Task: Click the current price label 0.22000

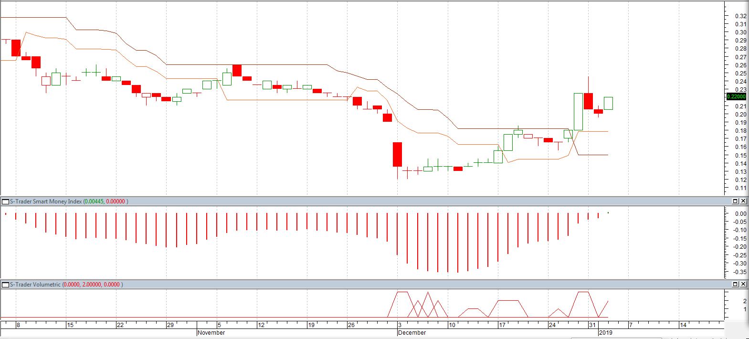Action: click(x=736, y=96)
